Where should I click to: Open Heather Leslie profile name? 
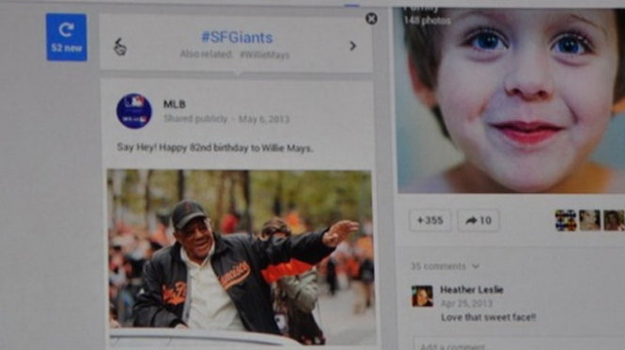[472, 290]
